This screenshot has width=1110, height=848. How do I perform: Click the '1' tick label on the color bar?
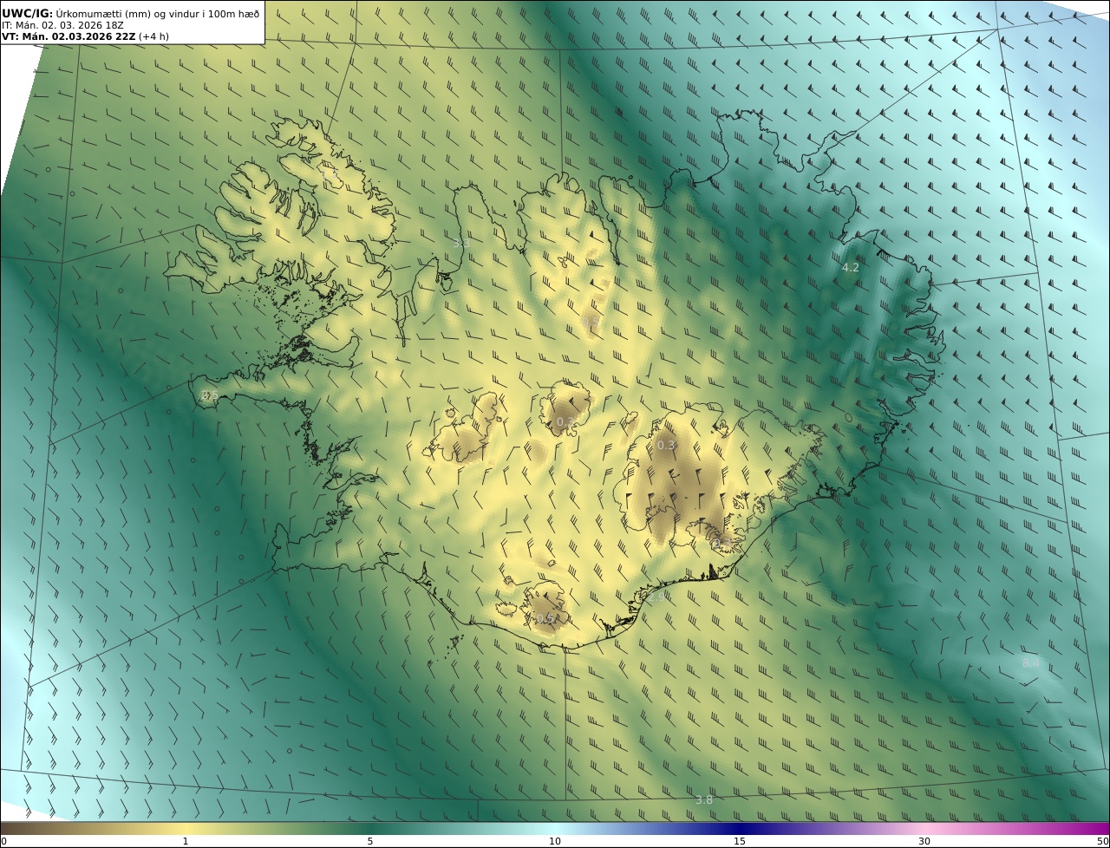coord(185,841)
